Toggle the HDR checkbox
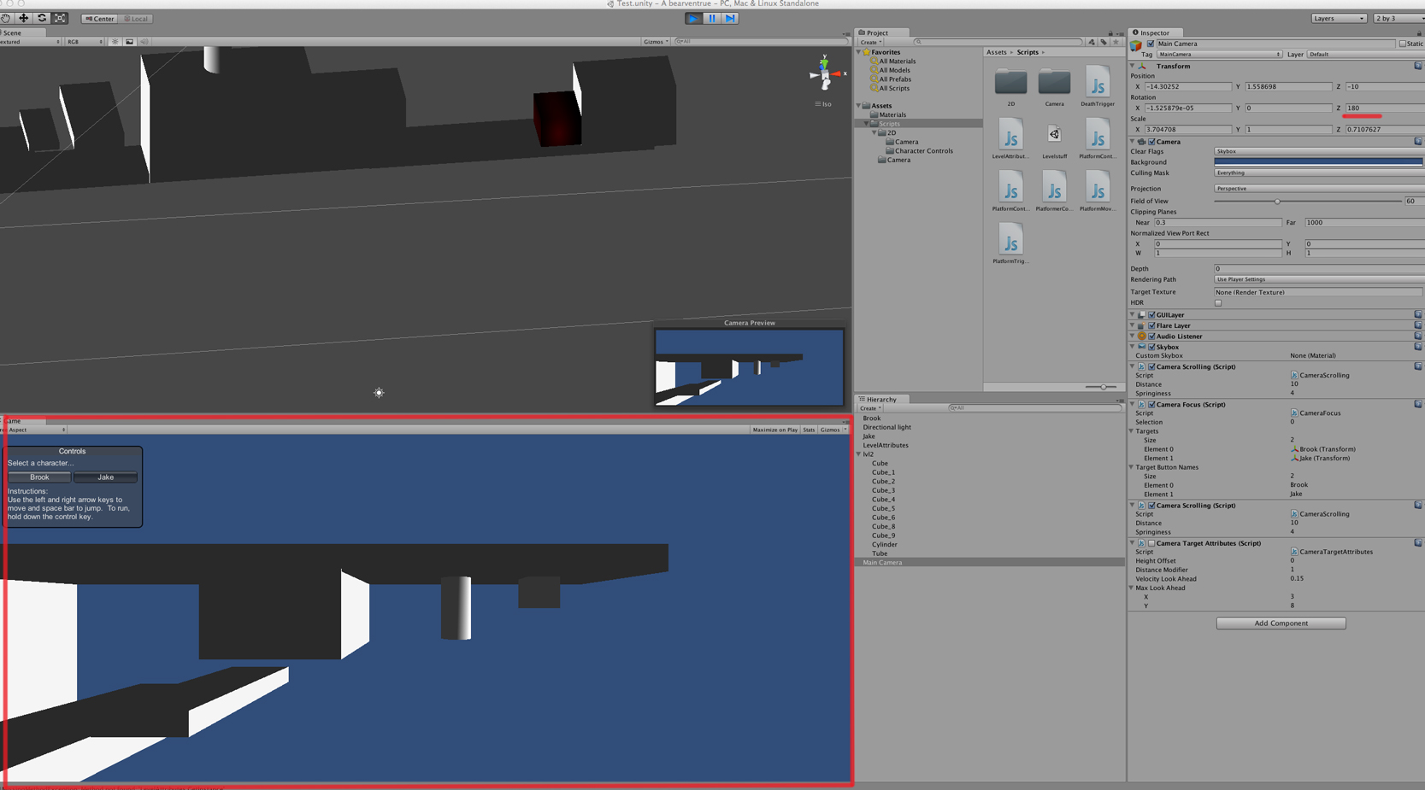Viewport: 1425px width, 790px height. point(1218,303)
